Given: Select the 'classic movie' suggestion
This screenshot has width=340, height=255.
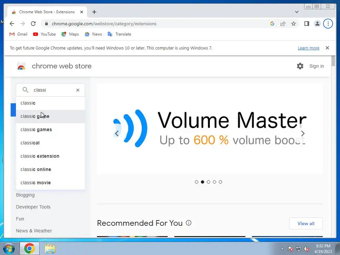Looking at the screenshot, I should [50, 183].
